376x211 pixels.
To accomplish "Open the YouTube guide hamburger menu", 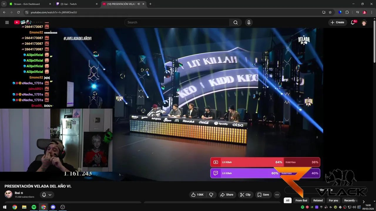I will (x=7, y=22).
